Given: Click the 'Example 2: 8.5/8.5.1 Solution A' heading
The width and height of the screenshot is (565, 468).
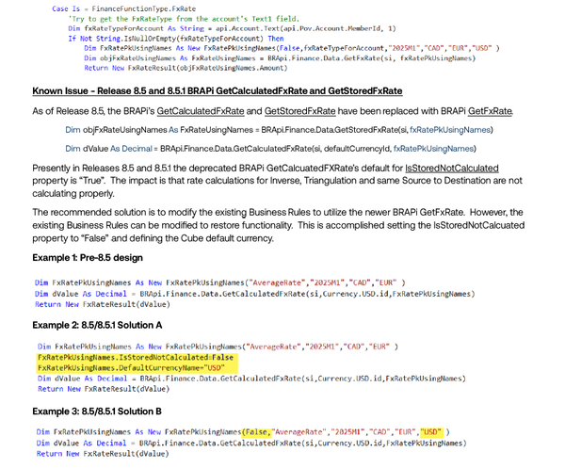Looking at the screenshot, I should coord(97,325).
